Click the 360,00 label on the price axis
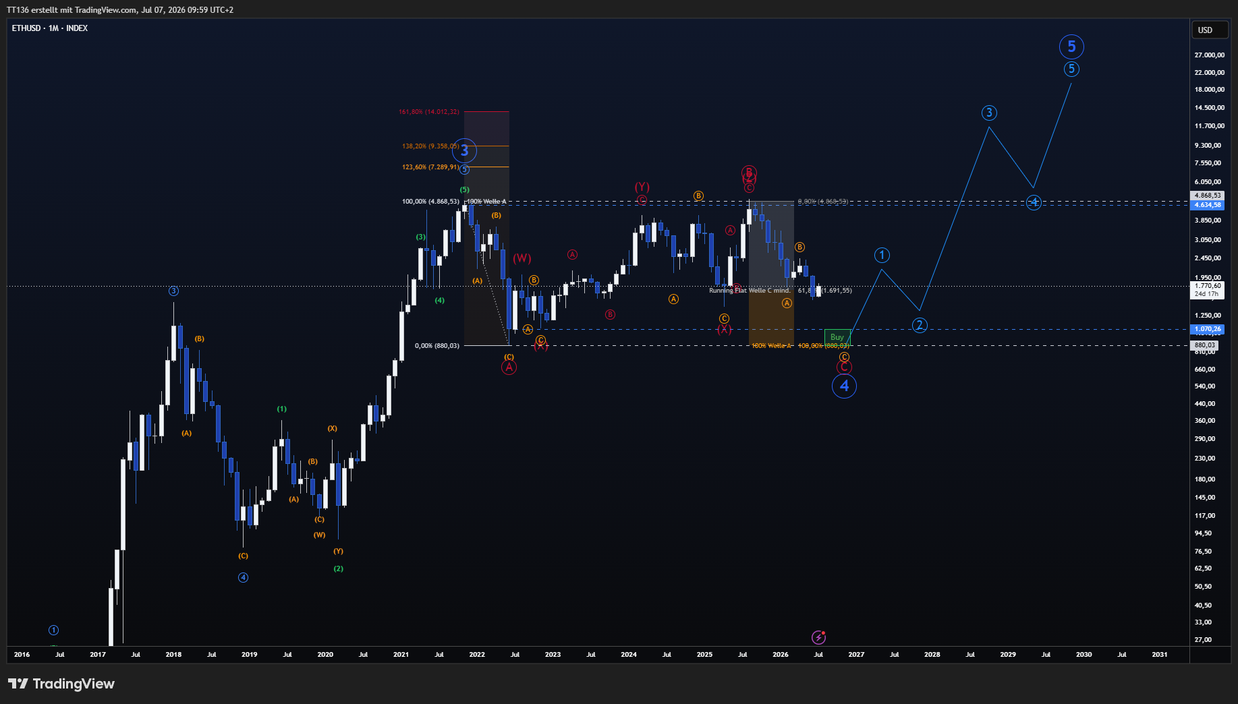This screenshot has width=1238, height=704. 1205,421
